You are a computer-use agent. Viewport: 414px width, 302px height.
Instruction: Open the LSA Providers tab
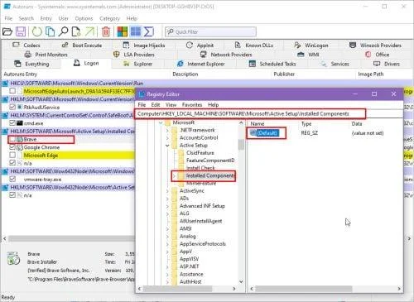pyautogui.click(x=134, y=55)
